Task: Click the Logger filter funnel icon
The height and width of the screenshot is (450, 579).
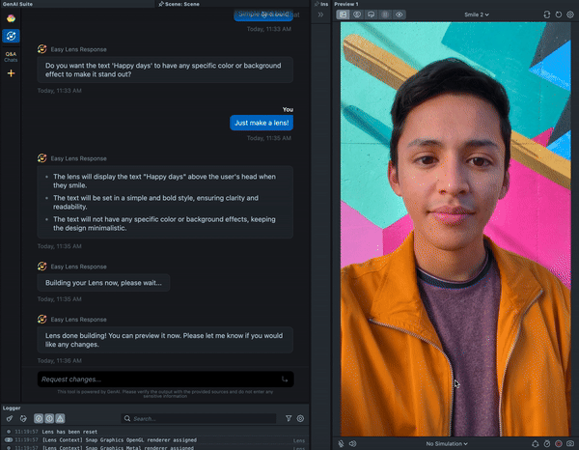Action: (289, 419)
